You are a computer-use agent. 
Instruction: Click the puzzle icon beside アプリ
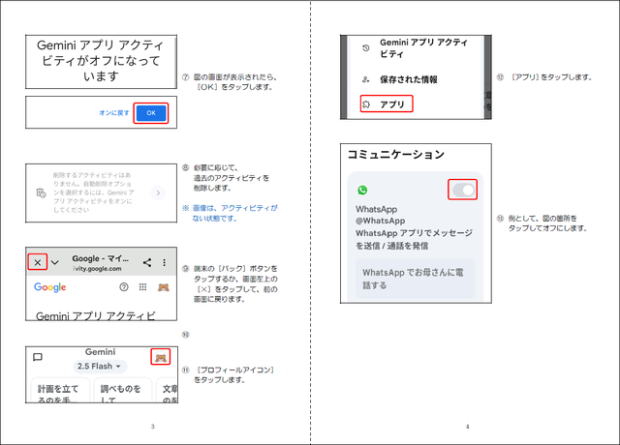click(366, 104)
